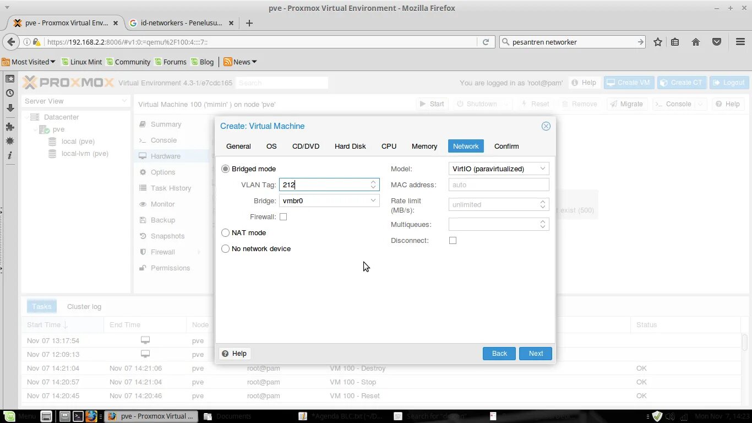The width and height of the screenshot is (752, 423).
Task: Open the Snapshots side menu item
Action: click(x=167, y=236)
